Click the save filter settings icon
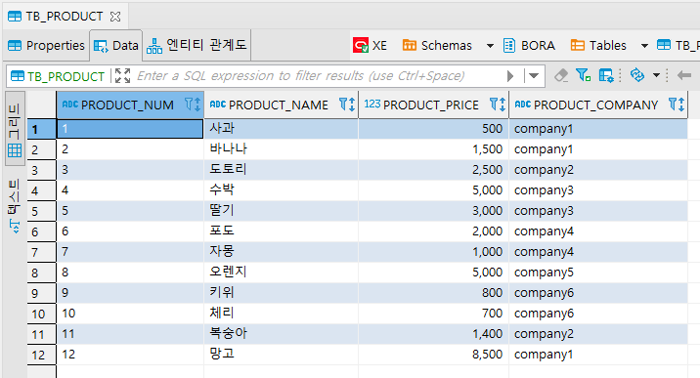The height and width of the screenshot is (378, 700). coord(606,76)
